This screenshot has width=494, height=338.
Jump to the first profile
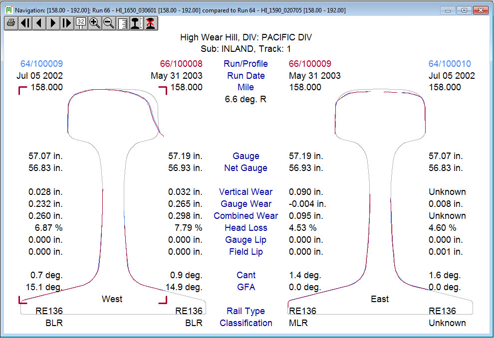(25, 23)
